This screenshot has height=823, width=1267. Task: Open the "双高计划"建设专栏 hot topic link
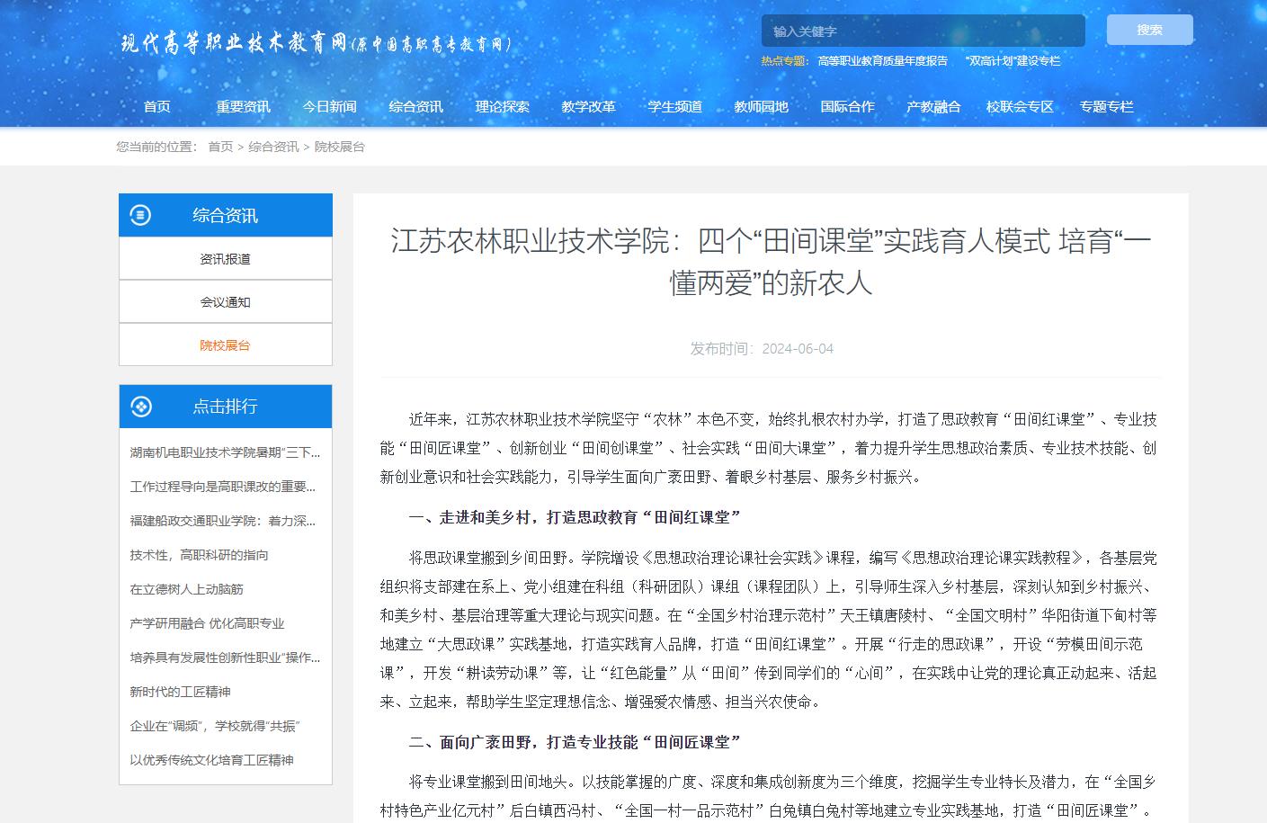point(1013,61)
